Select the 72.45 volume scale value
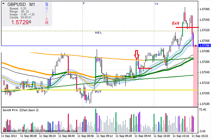This screenshot has width=211, height=139. 202,110
